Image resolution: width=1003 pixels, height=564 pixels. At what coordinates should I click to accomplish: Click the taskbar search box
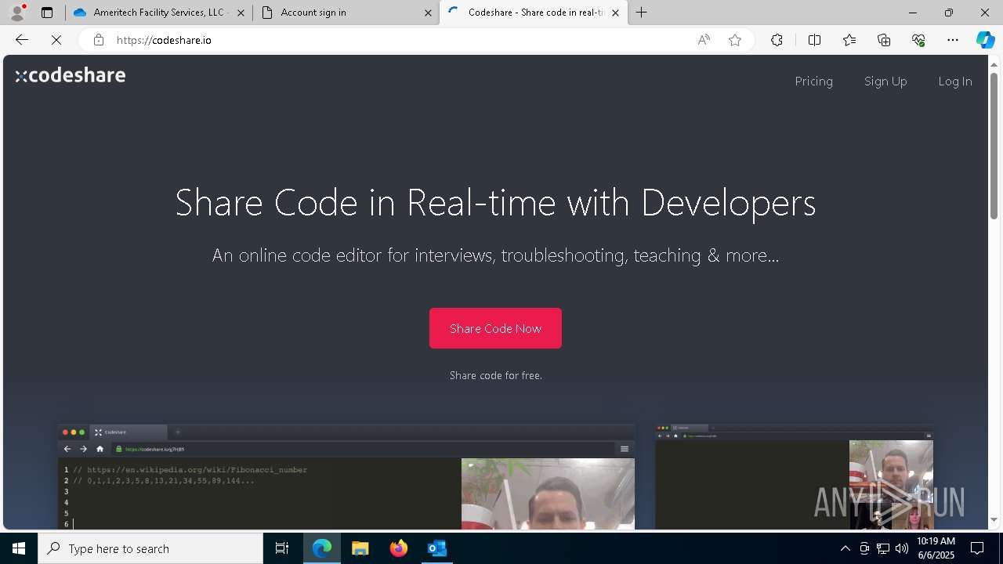click(150, 548)
